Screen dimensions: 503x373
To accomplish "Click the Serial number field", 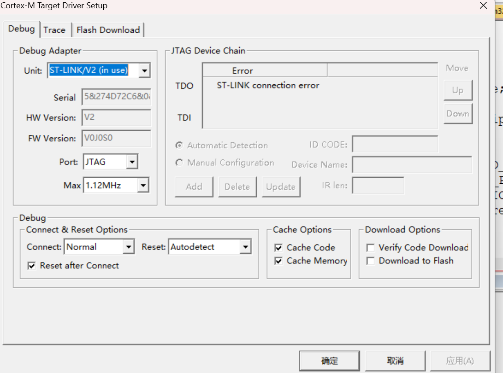I will 117,97.
